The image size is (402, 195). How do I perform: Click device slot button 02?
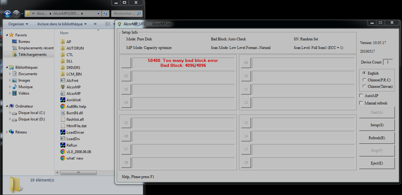tap(126, 76)
